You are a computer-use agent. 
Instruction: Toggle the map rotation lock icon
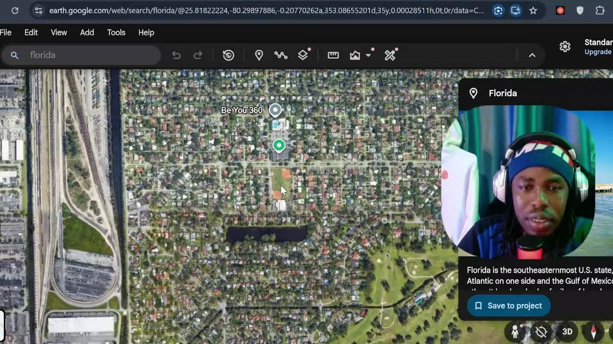click(x=542, y=332)
